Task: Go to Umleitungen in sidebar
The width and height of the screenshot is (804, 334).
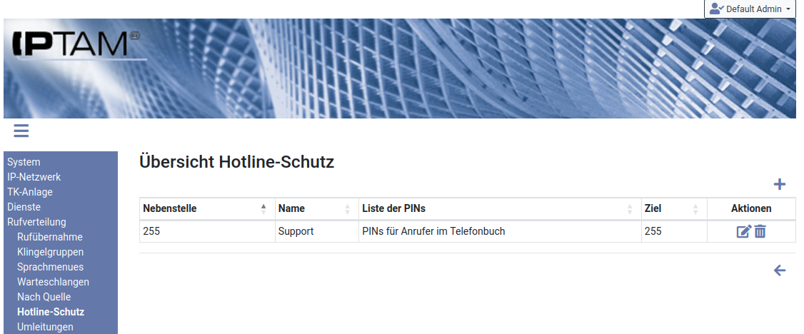Action: coord(45,326)
